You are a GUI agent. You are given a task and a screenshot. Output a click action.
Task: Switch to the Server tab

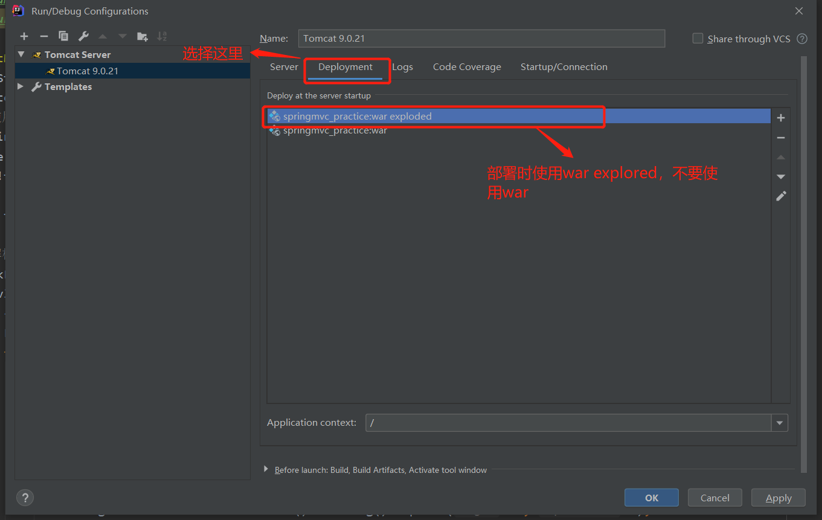click(284, 67)
